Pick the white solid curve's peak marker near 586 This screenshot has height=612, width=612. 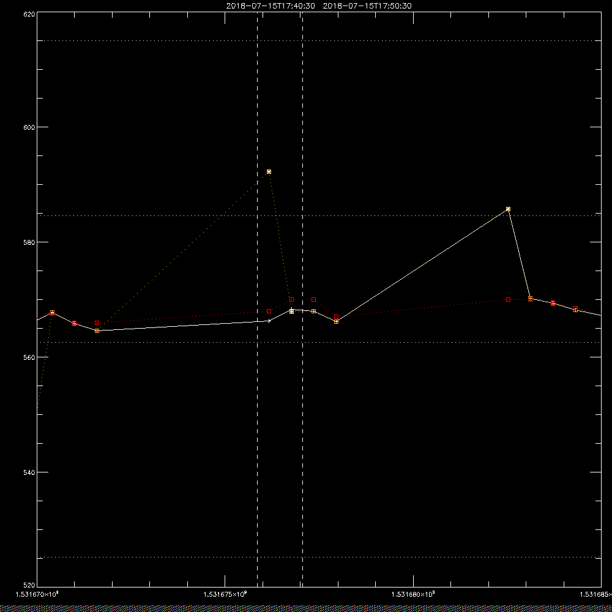[508, 209]
